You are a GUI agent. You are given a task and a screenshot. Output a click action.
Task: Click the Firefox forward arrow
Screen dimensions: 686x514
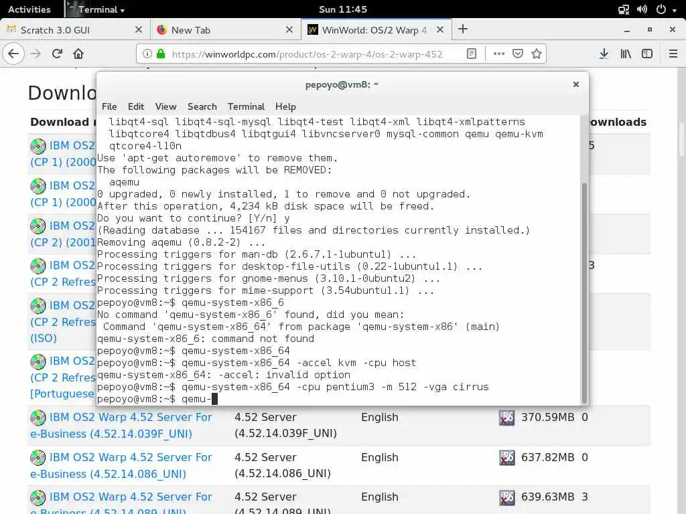36,54
